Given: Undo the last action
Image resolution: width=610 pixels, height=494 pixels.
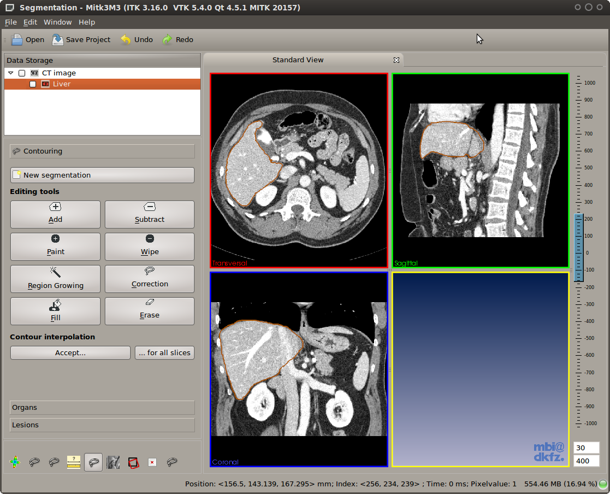Looking at the screenshot, I should [x=137, y=40].
